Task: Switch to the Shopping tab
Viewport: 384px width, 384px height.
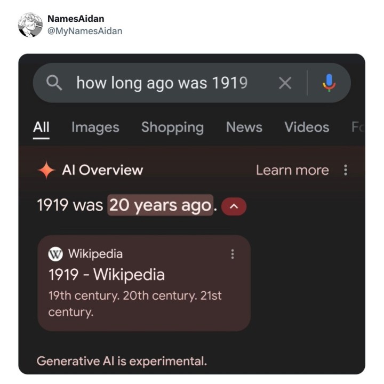Action: click(x=172, y=127)
